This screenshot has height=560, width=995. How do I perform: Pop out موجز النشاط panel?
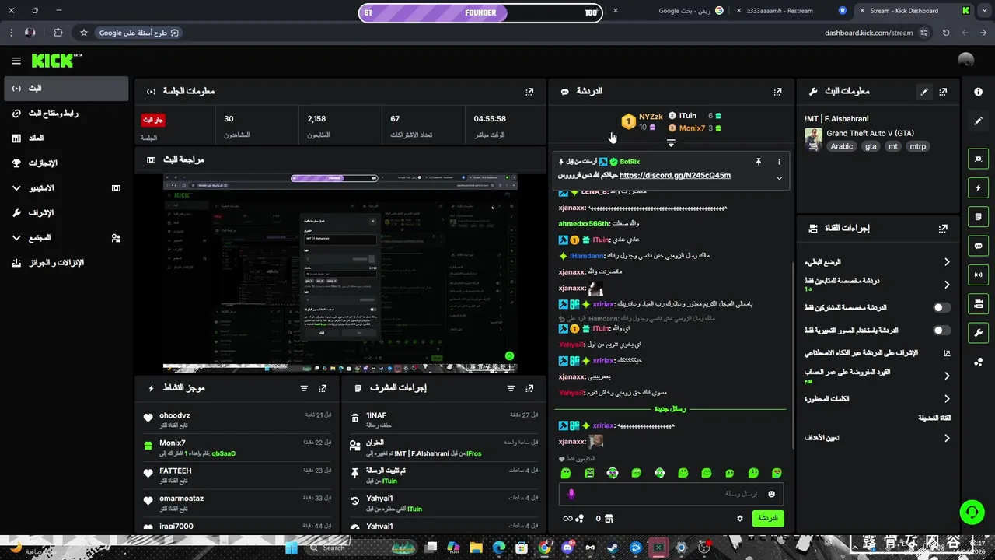tap(323, 388)
